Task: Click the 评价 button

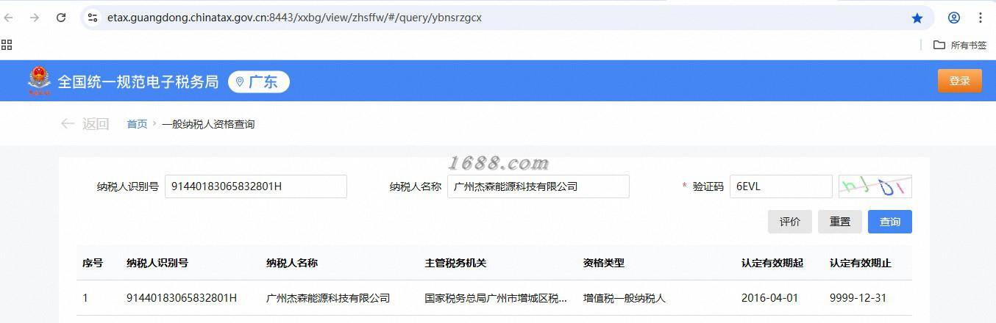Action: (790, 222)
